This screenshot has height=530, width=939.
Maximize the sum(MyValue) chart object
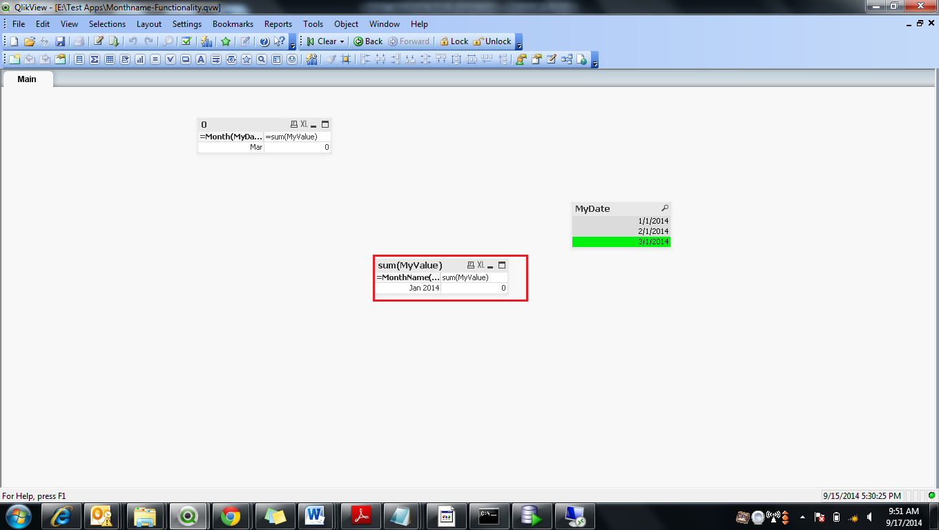coord(502,265)
